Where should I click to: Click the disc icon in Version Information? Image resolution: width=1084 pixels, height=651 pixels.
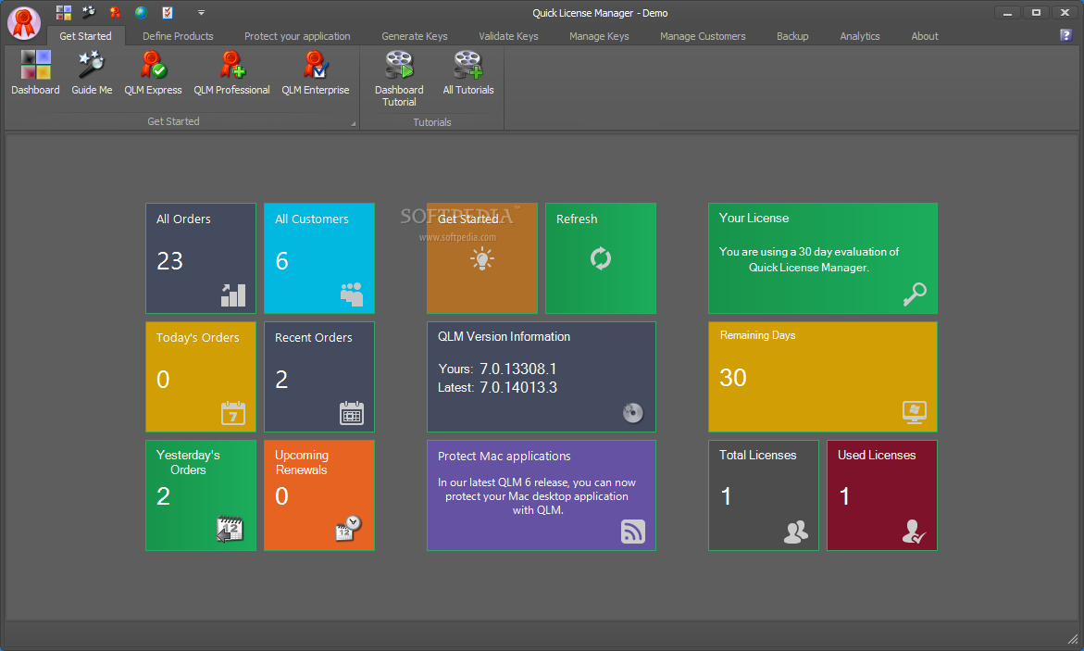pyautogui.click(x=632, y=412)
